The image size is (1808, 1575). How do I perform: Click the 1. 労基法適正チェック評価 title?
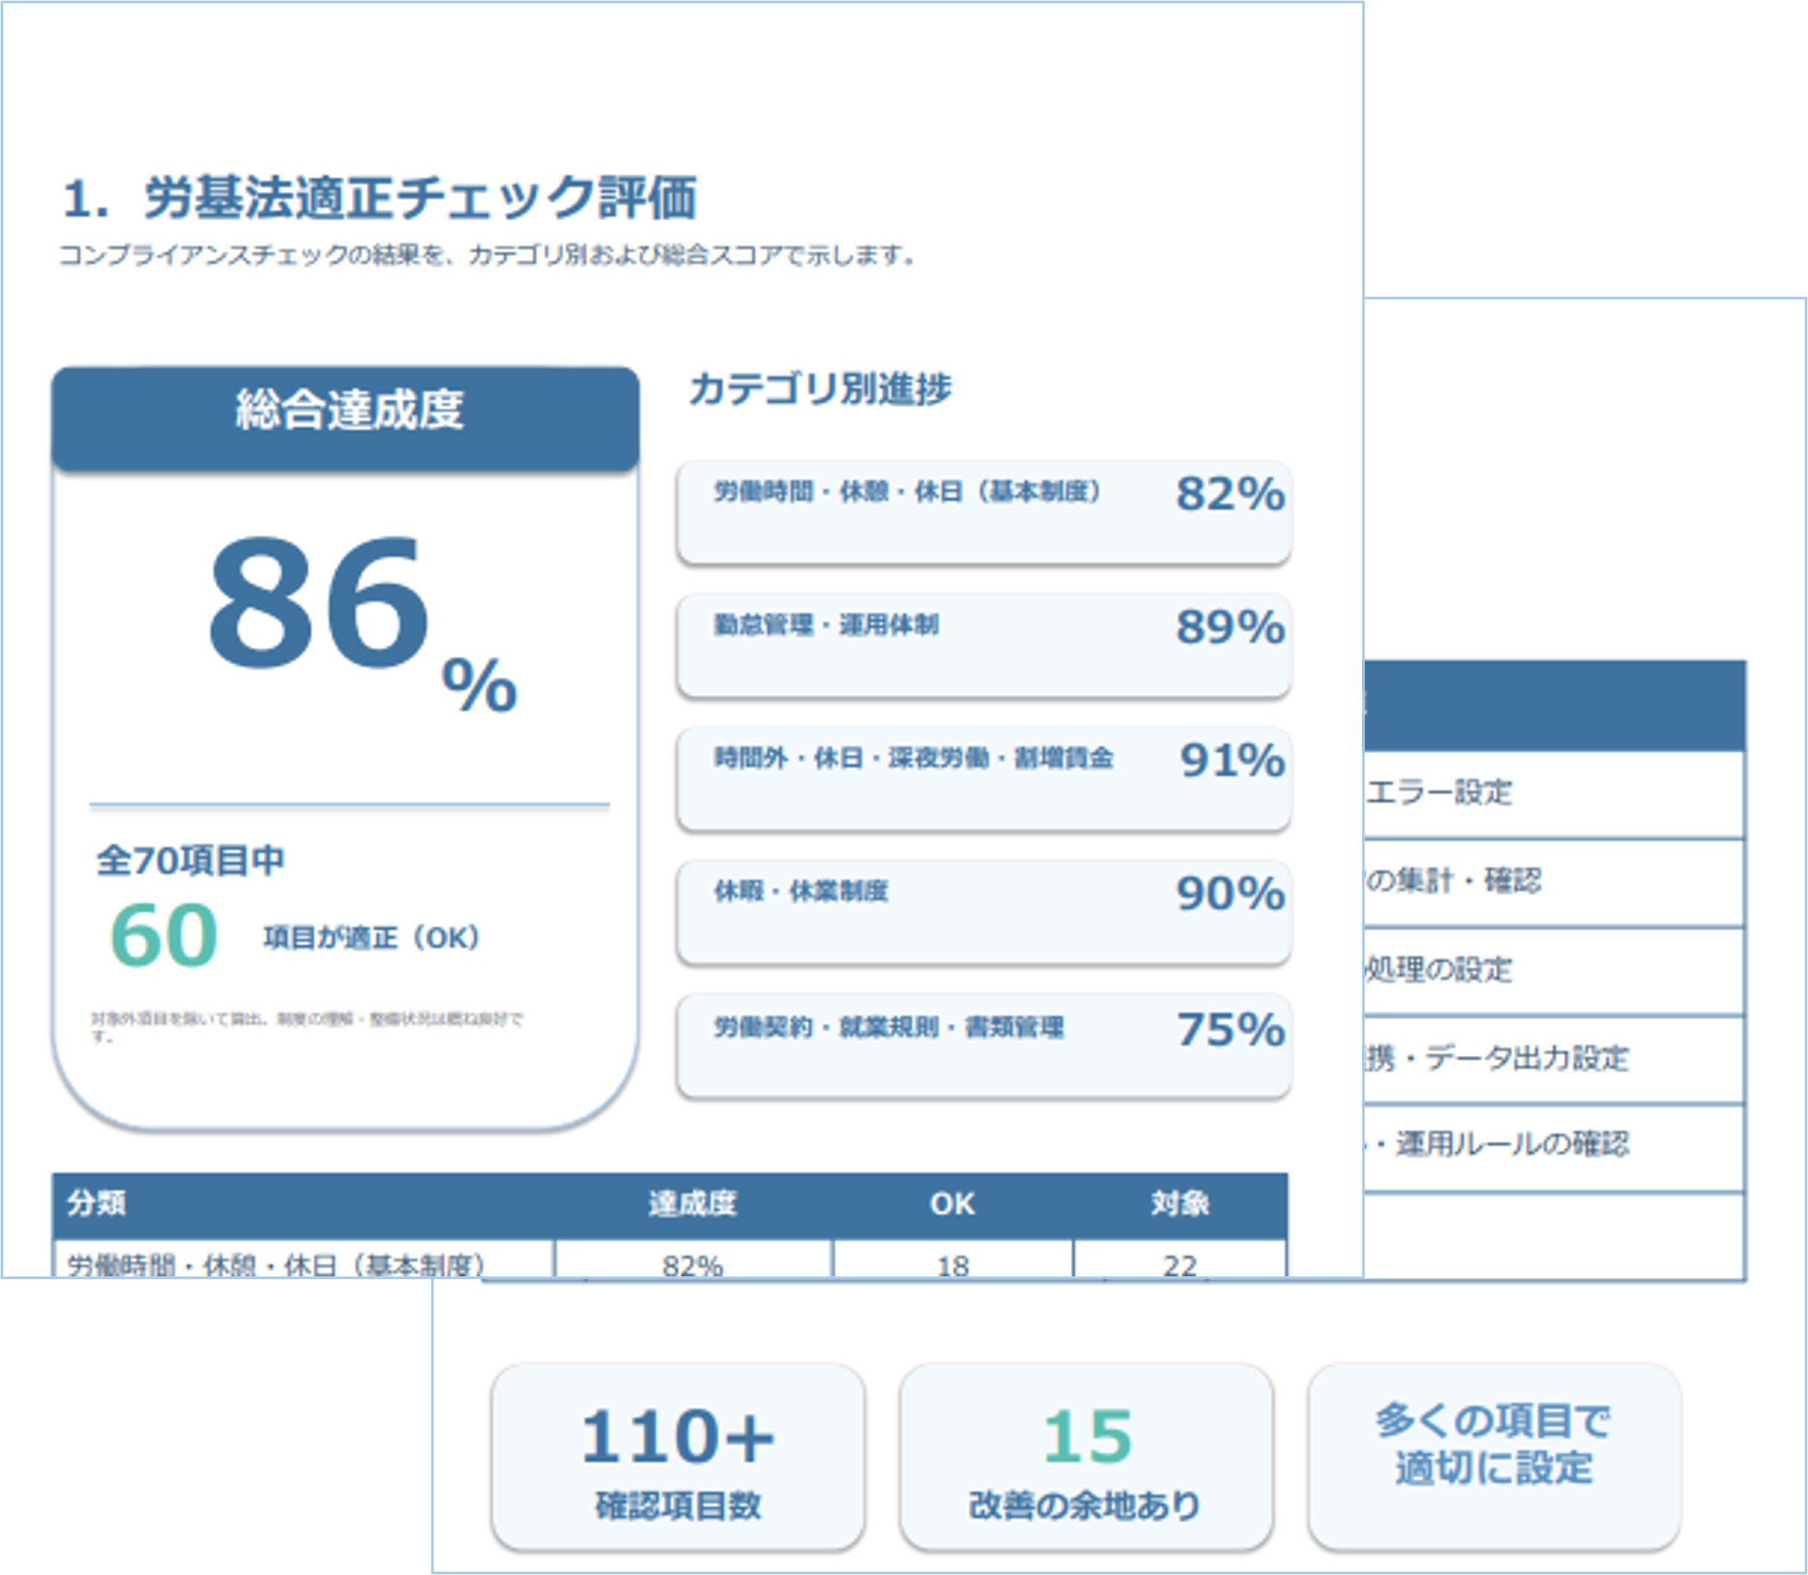pos(380,198)
